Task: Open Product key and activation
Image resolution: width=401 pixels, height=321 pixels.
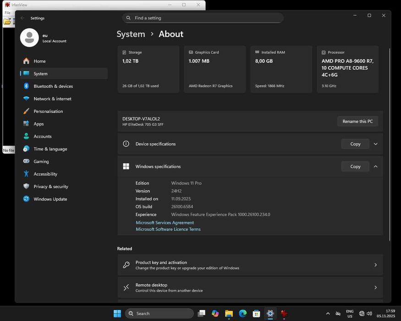Action: tap(250, 265)
